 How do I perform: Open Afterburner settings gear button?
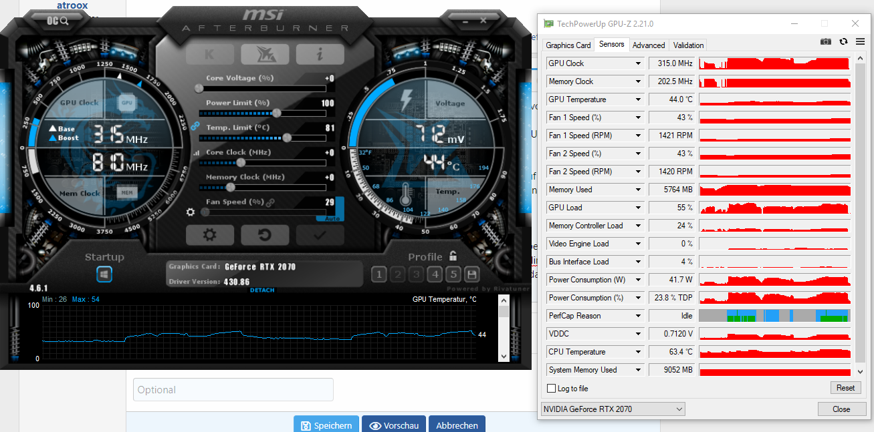pos(210,234)
